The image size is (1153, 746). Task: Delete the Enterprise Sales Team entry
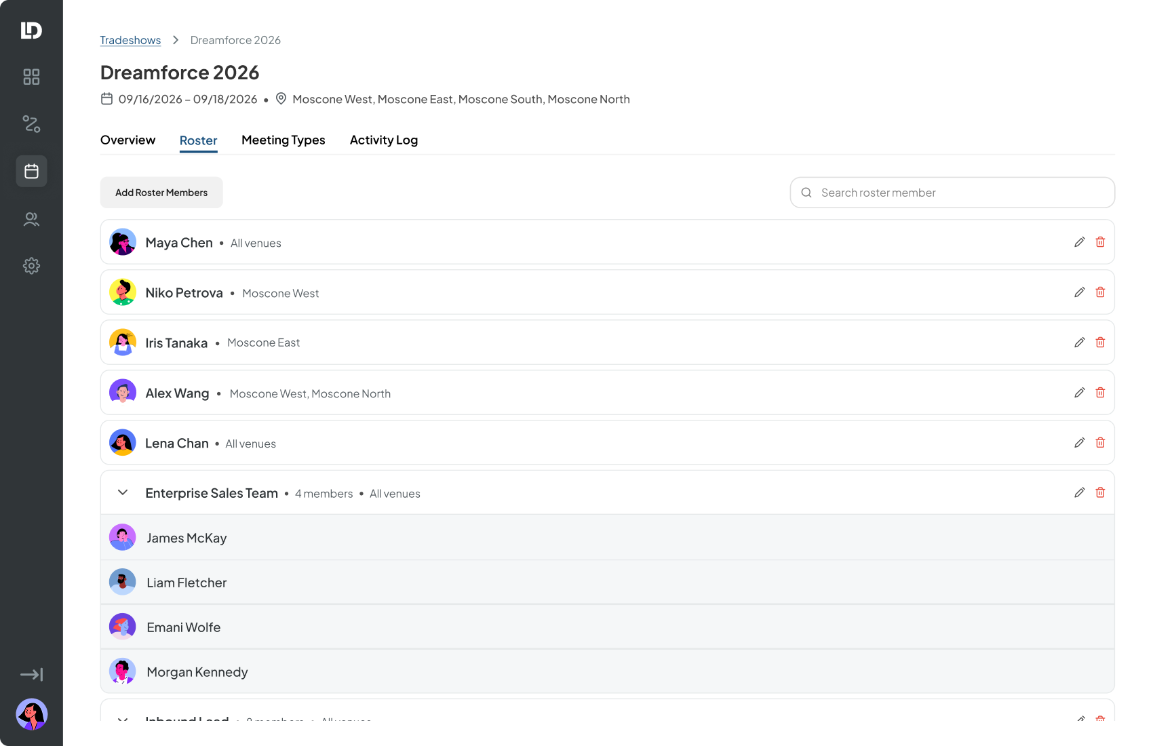[1100, 492]
